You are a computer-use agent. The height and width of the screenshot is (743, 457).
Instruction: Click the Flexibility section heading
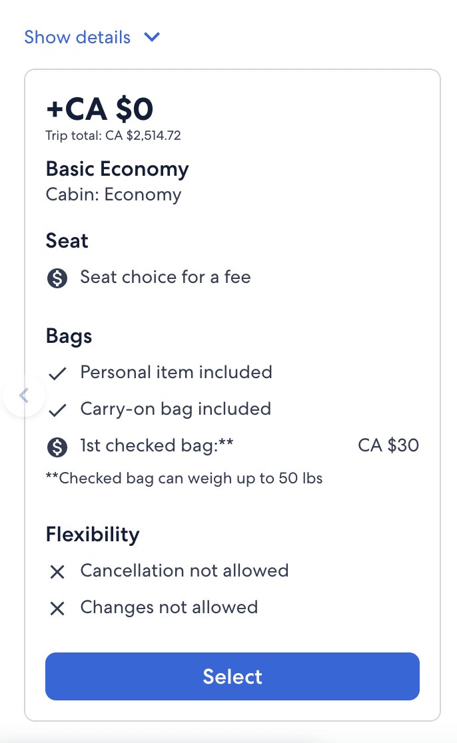click(93, 535)
